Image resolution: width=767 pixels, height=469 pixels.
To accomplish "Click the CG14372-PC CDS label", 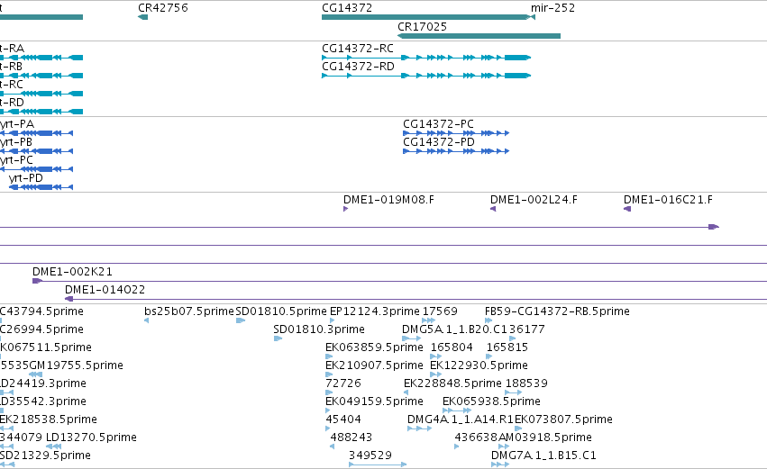I will [438, 124].
